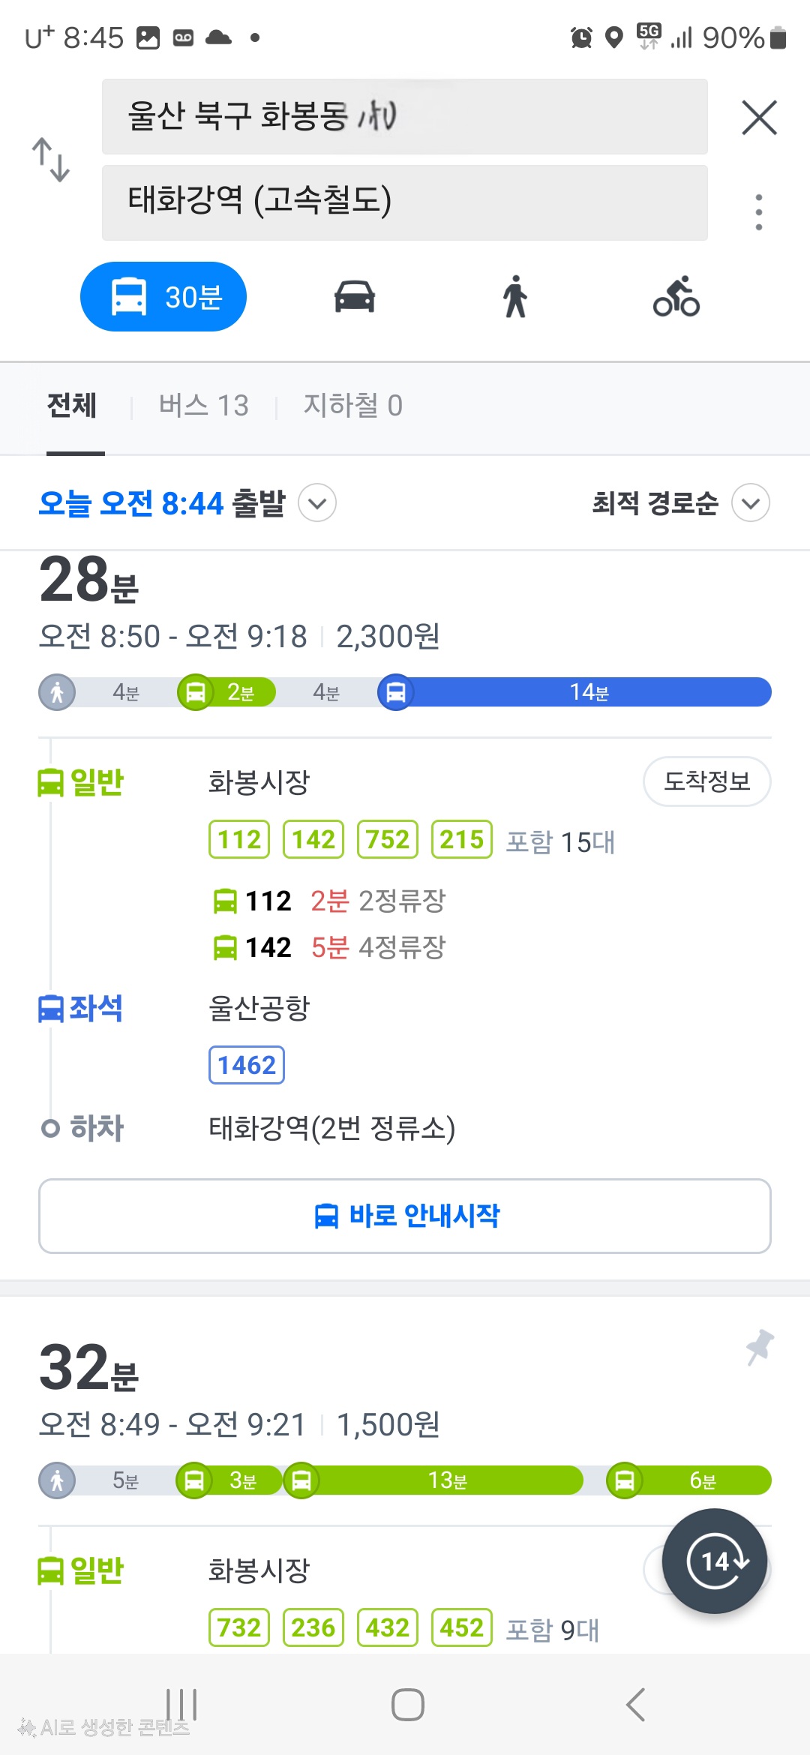Select the car driving mode icon
Screen dimensions: 810x1755
pos(355,297)
